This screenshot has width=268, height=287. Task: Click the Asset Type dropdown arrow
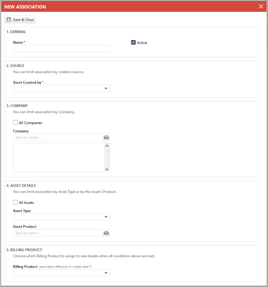pos(106,217)
